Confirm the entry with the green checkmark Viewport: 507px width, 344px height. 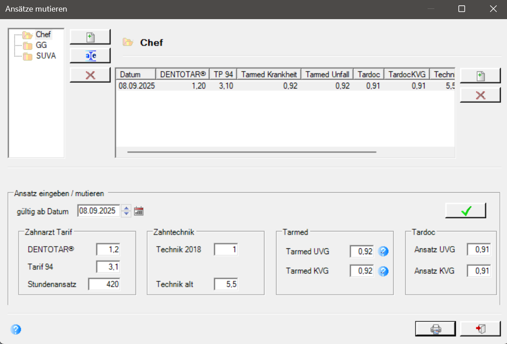(x=466, y=211)
